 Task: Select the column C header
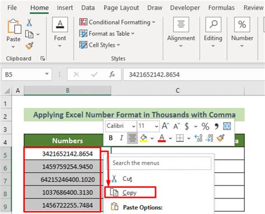(x=178, y=91)
